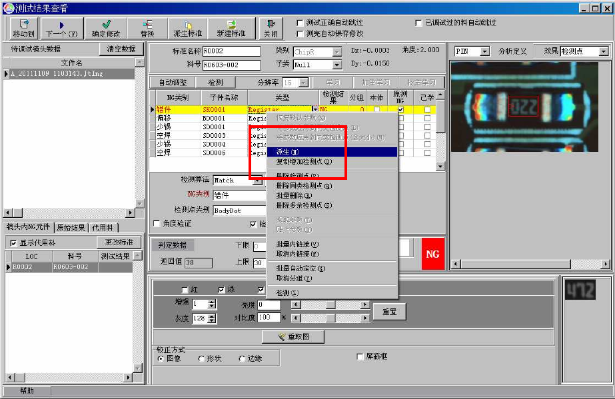Select the 边缘 correction radio button
Image resolution: width=615 pixels, height=399 pixels.
(242, 358)
